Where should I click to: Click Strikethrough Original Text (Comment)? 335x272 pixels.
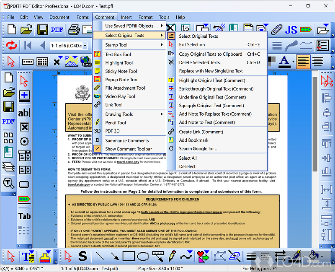(x=217, y=89)
